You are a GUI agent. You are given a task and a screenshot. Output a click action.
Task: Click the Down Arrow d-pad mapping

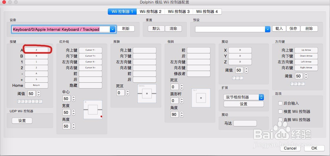coord(306,56)
